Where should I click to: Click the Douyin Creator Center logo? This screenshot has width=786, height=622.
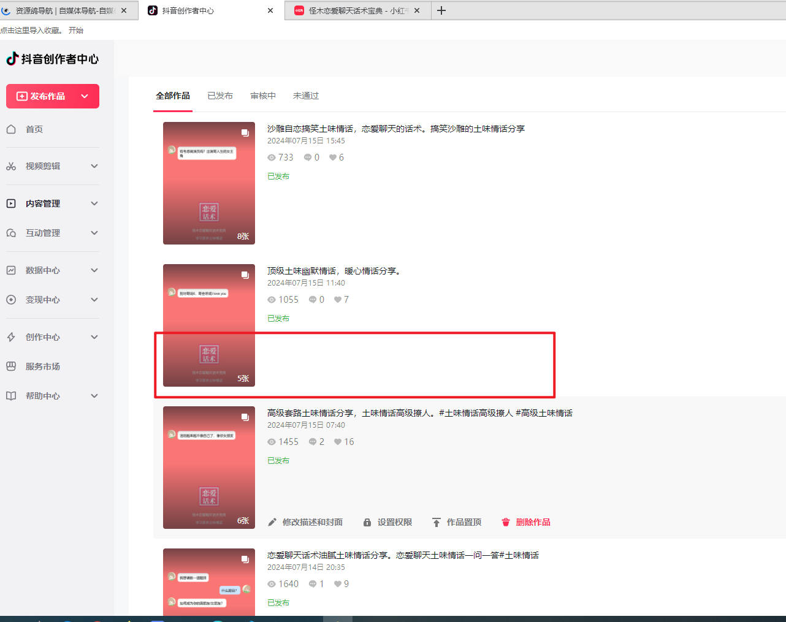pos(52,59)
